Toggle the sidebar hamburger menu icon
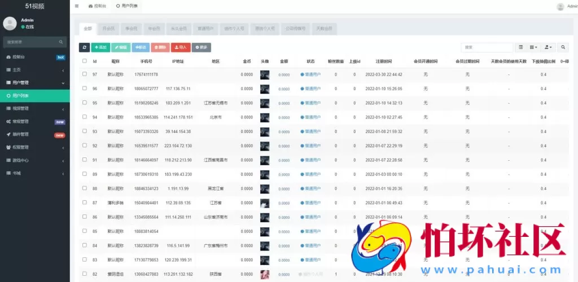 [x=77, y=6]
